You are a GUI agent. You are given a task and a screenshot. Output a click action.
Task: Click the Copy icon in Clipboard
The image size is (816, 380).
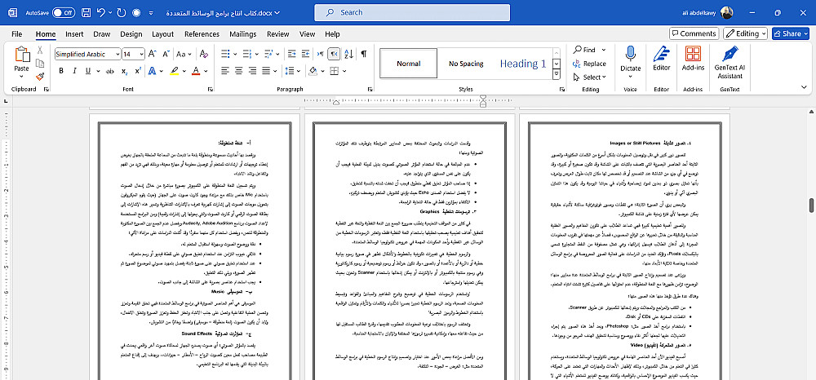[x=39, y=64]
